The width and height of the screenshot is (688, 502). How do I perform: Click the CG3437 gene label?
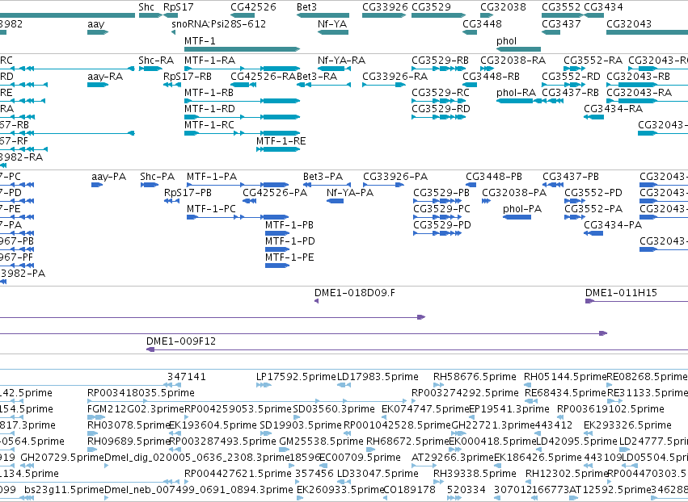click(x=561, y=23)
